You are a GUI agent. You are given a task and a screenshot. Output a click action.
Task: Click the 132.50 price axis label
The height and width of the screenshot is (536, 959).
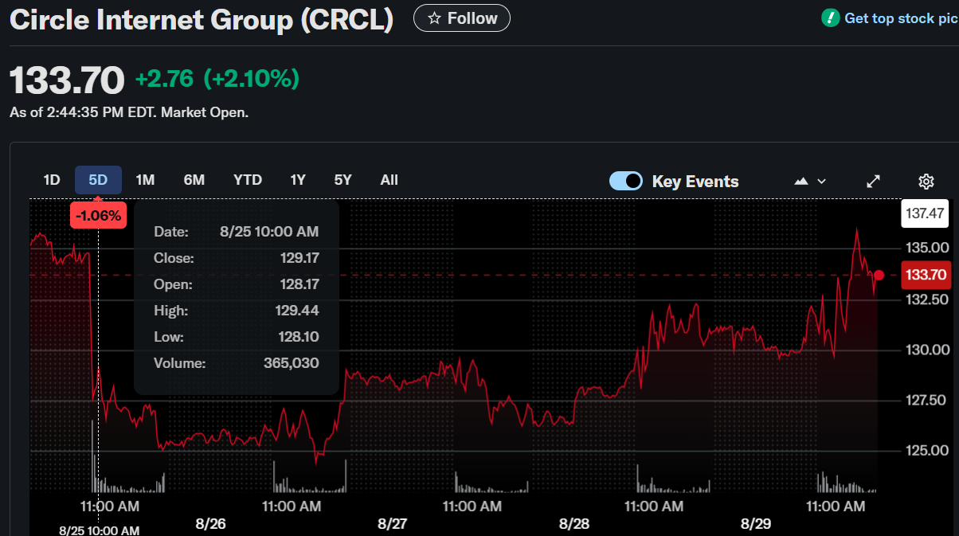coord(928,299)
